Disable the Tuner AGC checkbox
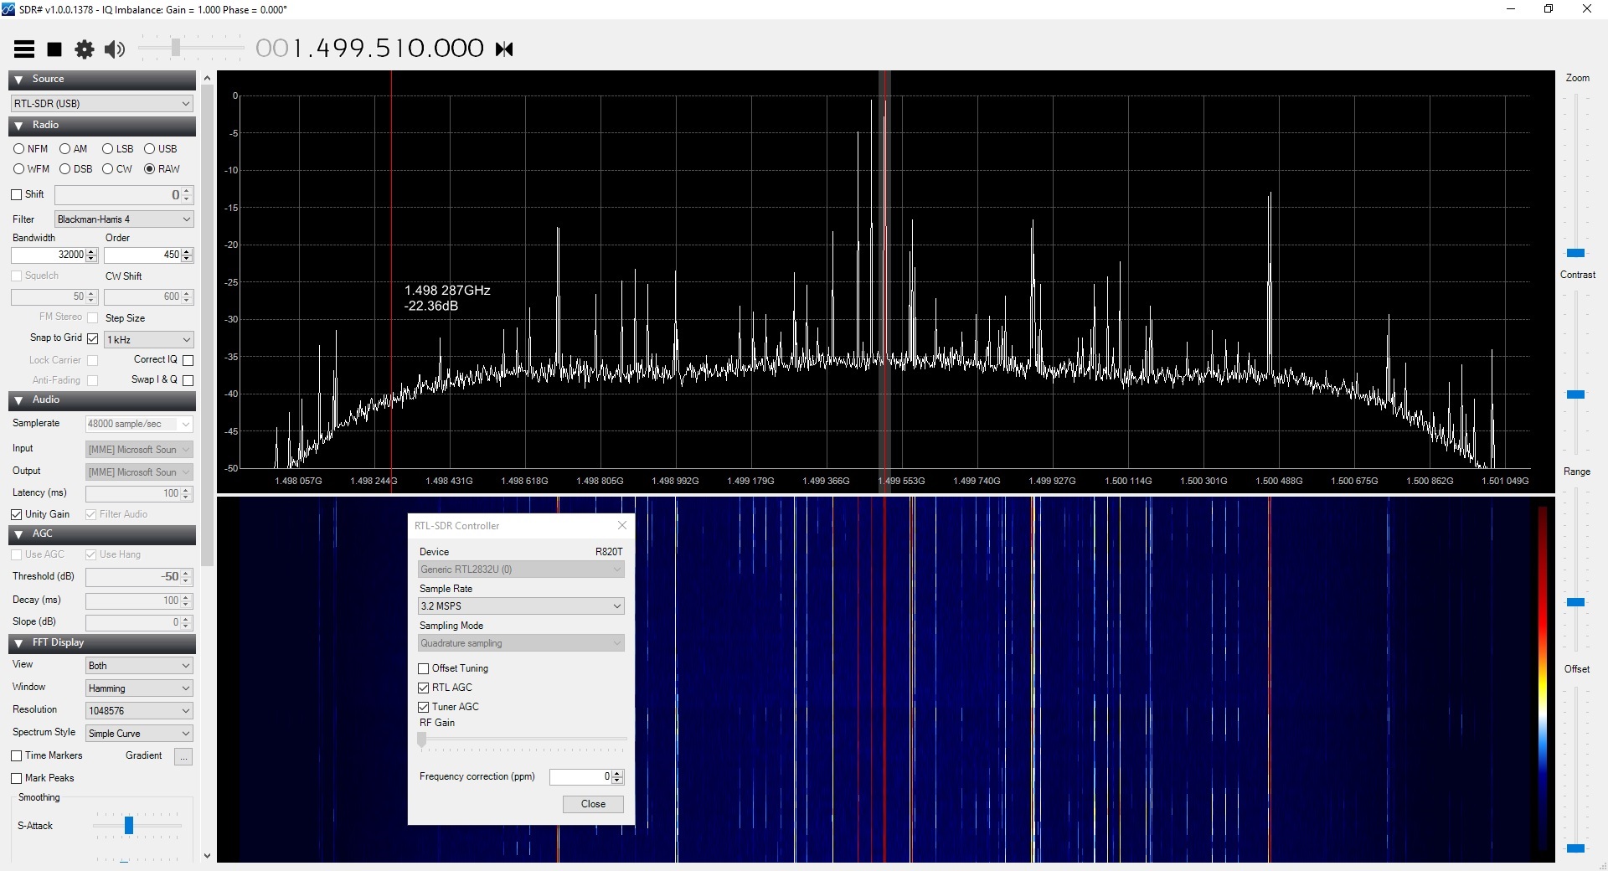 [x=424, y=707]
